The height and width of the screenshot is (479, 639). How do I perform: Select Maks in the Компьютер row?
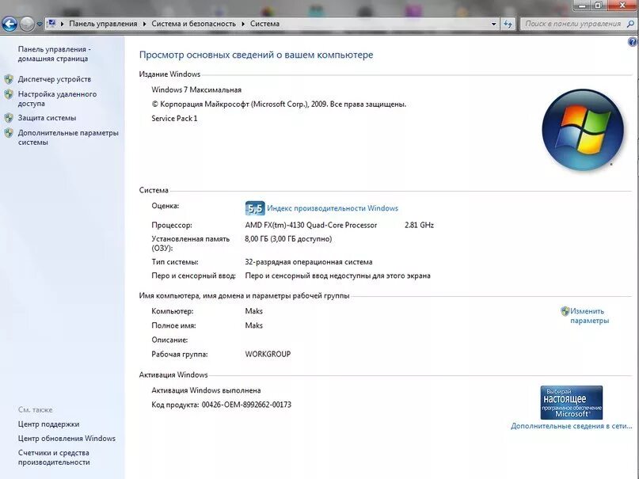pos(254,311)
